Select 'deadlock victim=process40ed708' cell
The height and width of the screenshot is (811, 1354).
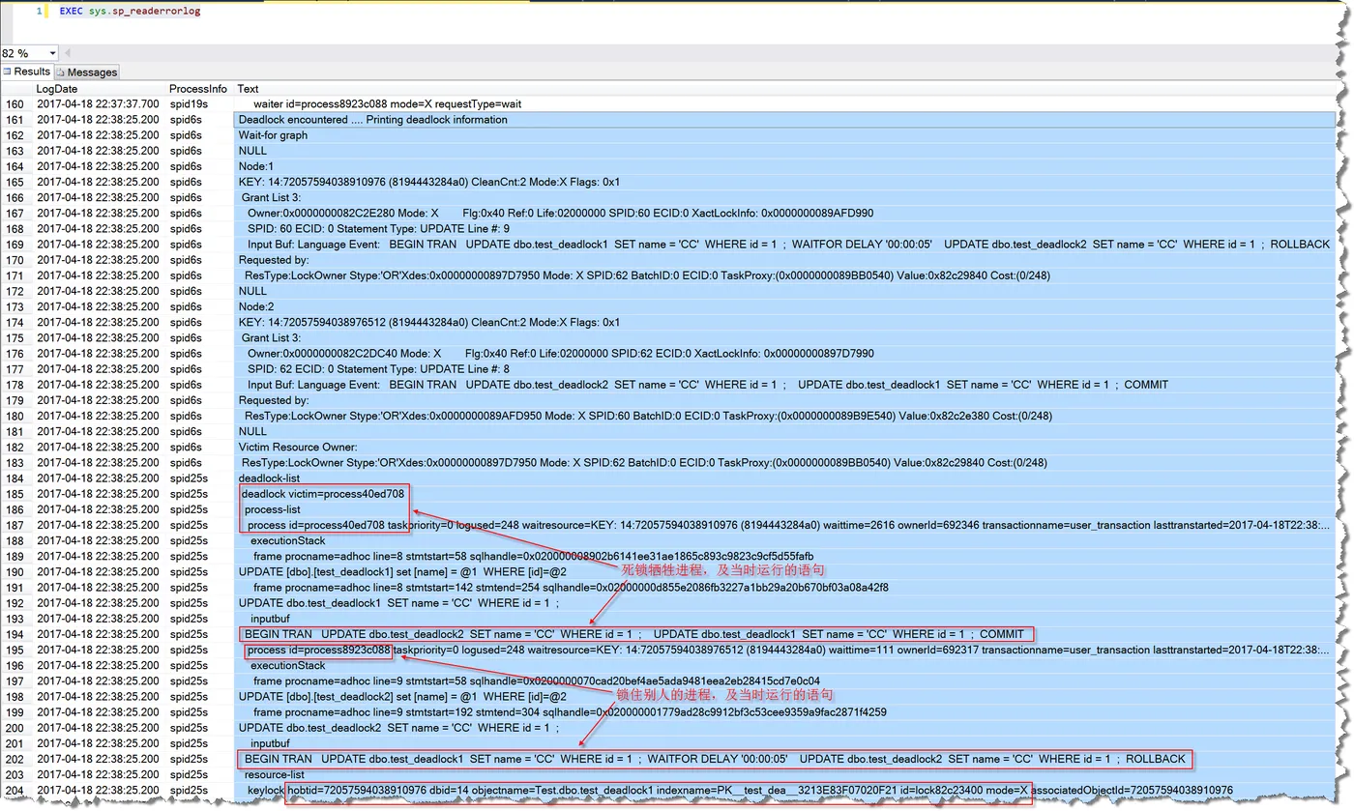click(x=783, y=494)
